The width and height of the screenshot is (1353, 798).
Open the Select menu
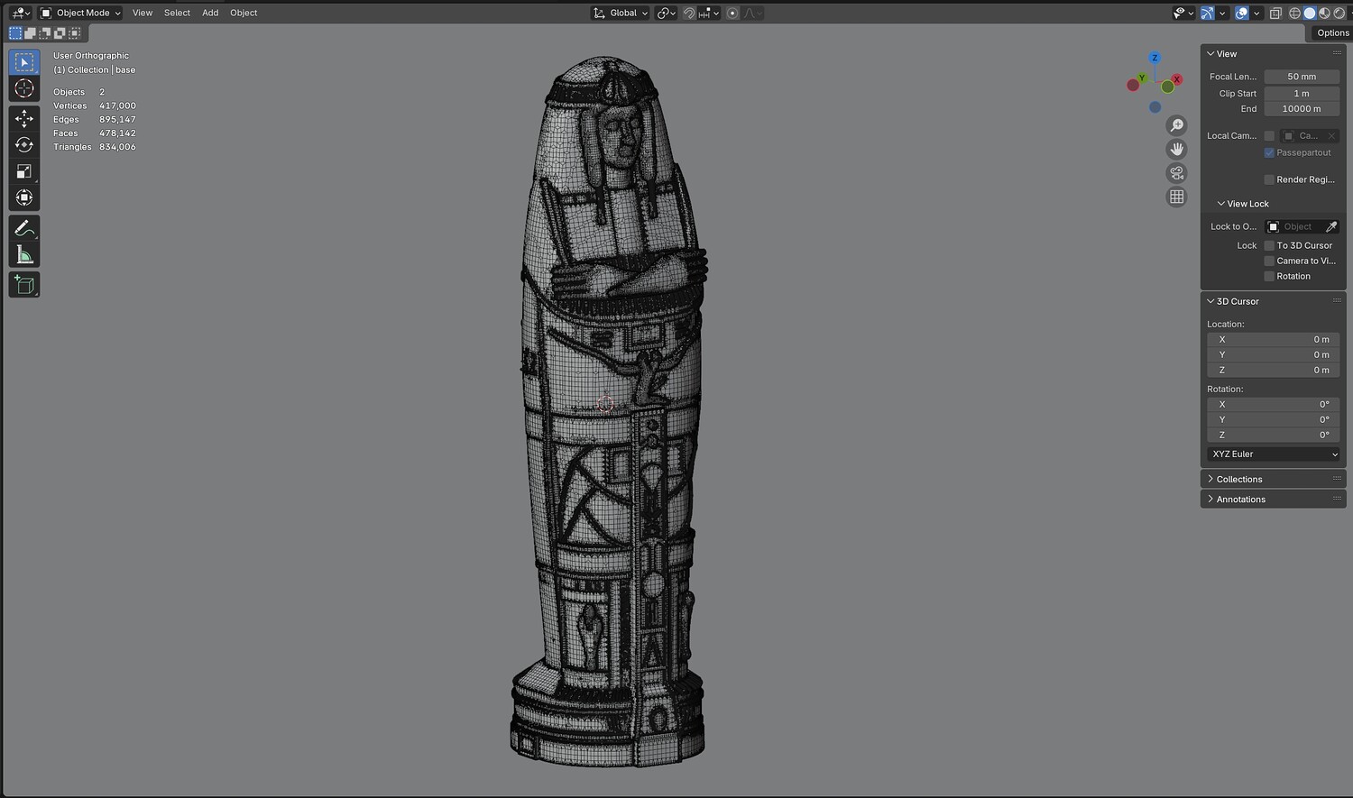coord(177,13)
